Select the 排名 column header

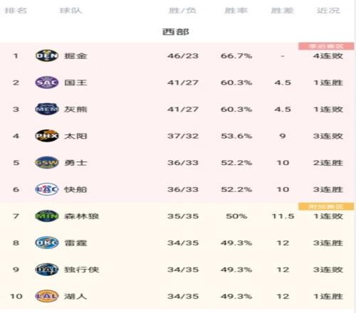click(x=16, y=11)
